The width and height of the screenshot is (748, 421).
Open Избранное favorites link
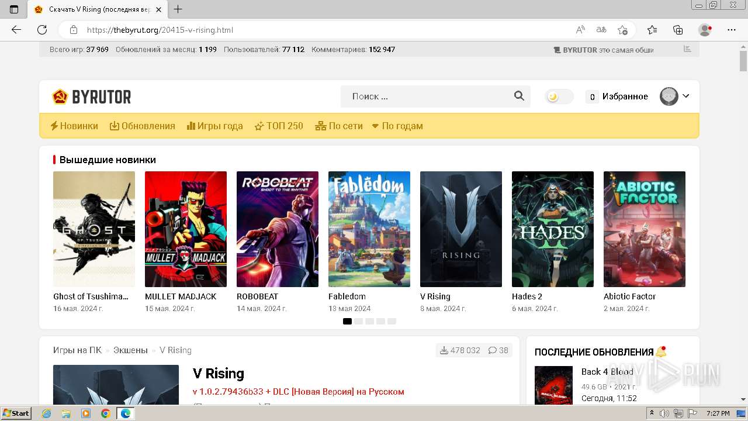pyautogui.click(x=617, y=96)
